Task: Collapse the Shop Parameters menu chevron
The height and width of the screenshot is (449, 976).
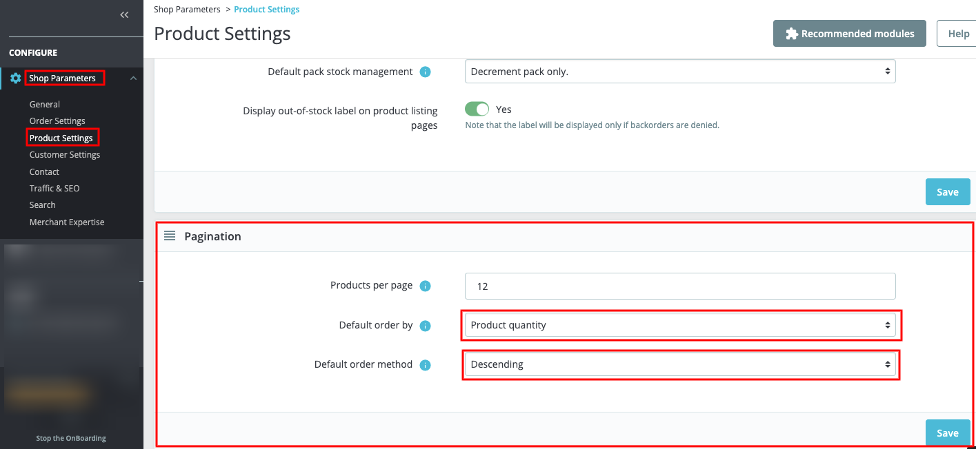Action: [134, 79]
